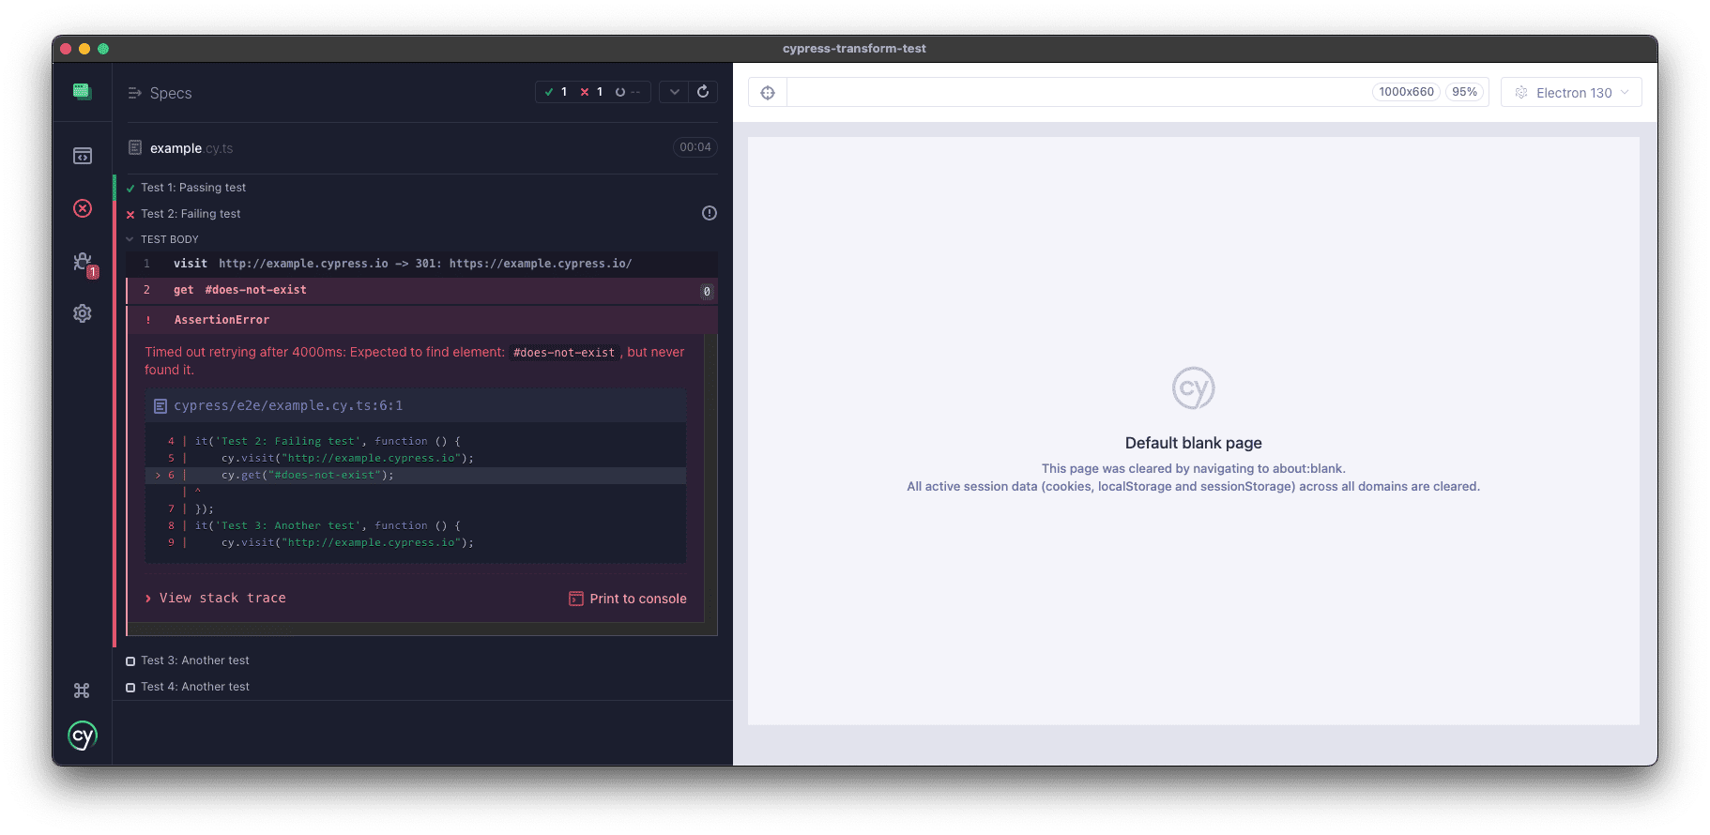Click Print to console button
Image resolution: width=1710 pixels, height=835 pixels.
(x=628, y=599)
